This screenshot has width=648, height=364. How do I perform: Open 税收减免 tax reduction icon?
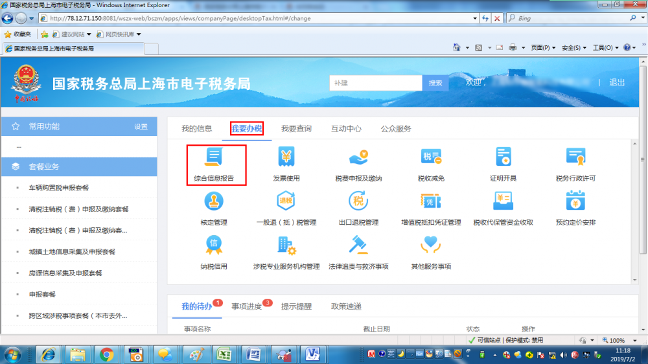click(x=431, y=157)
